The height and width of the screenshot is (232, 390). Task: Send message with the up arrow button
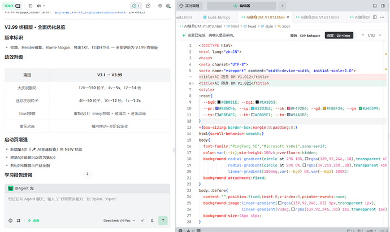(163, 221)
